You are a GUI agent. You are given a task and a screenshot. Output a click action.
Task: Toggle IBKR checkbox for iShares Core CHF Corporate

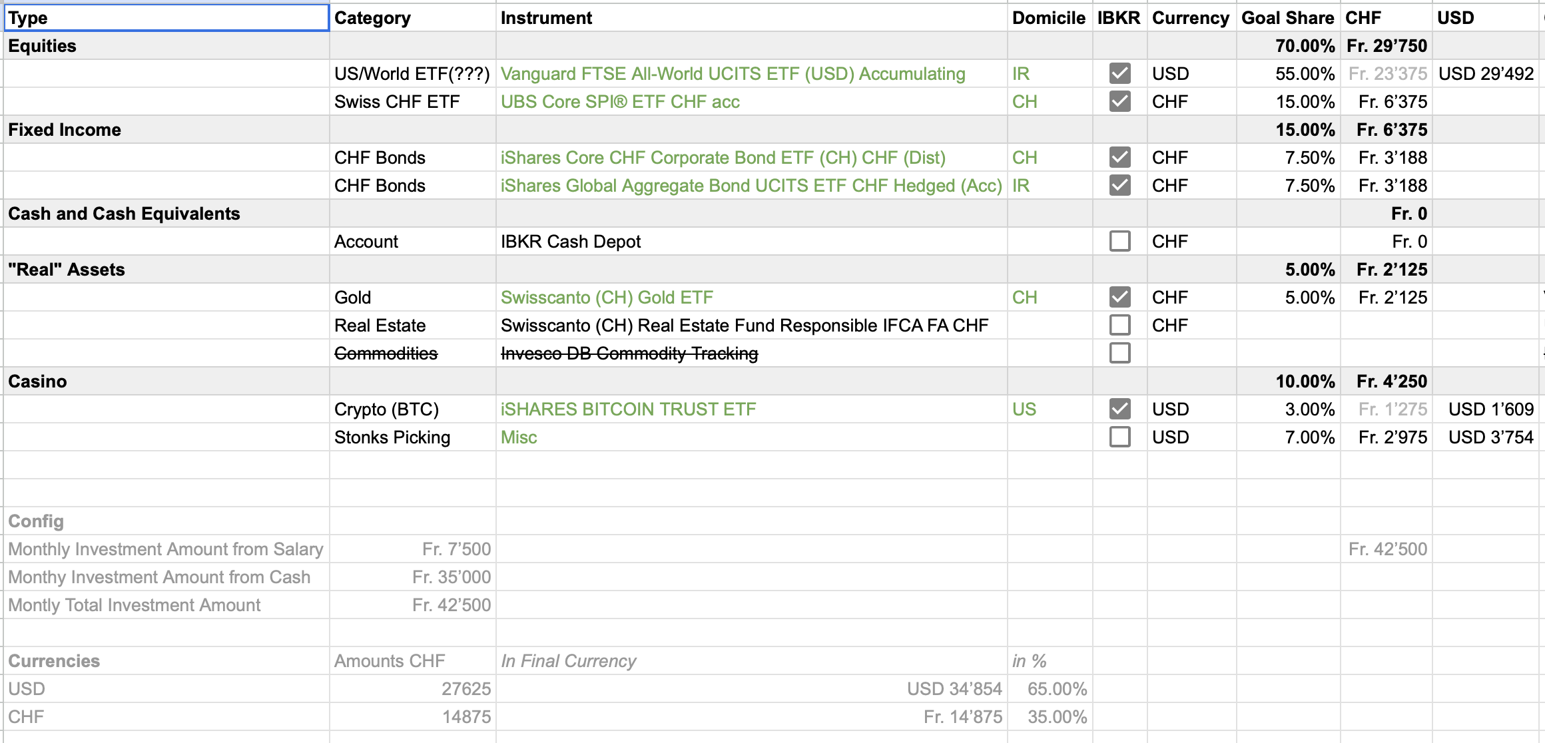pyautogui.click(x=1119, y=157)
